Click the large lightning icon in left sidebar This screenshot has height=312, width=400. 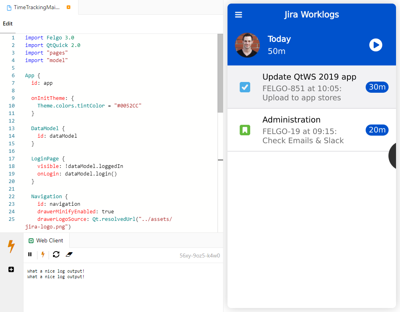(11, 246)
